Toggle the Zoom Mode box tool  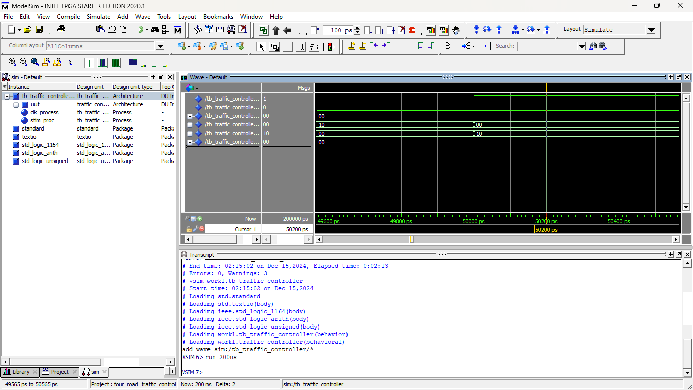[274, 47]
